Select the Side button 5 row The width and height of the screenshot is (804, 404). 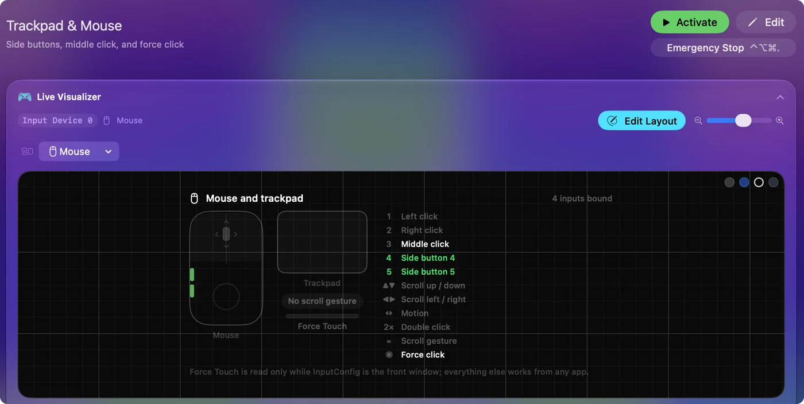420,272
